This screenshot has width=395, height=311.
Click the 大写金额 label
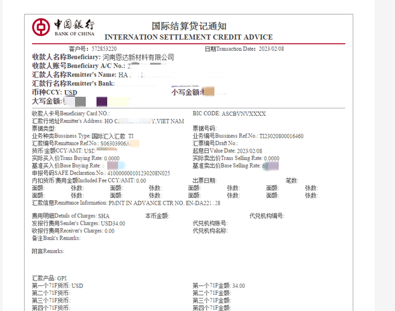(x=47, y=101)
